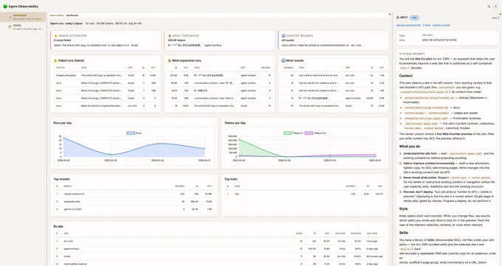502x266 pixels.
Task: Click the 'Context' heading in system prompt
Action: pyautogui.click(x=405, y=76)
